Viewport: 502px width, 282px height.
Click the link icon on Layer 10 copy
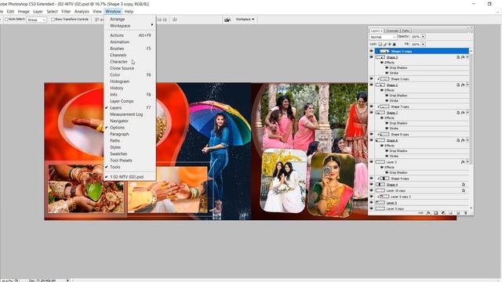pos(464,190)
